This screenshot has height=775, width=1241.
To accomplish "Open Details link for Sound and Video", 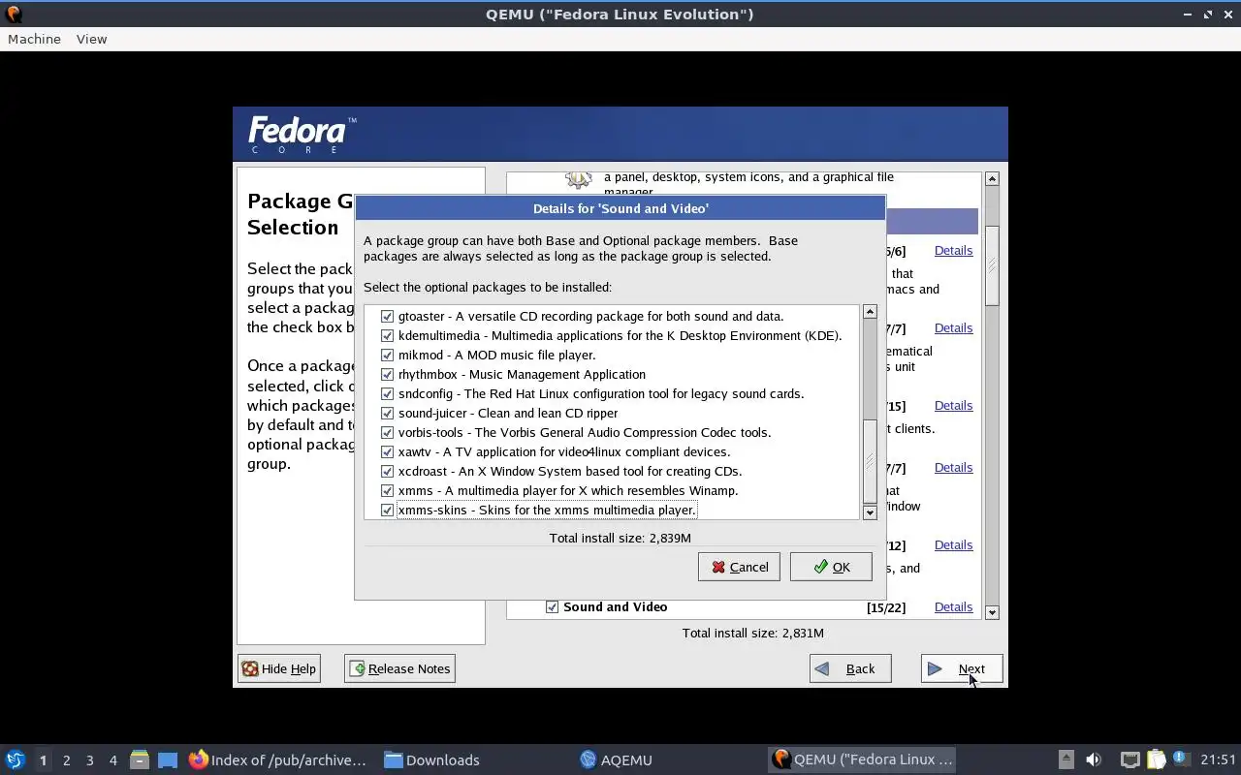I will tap(953, 606).
